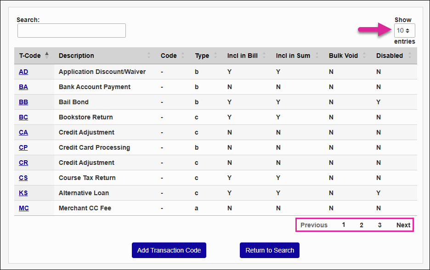The image size is (430, 270).
Task: Click the Type value in Merchant CC Fee row
Action: (x=196, y=208)
